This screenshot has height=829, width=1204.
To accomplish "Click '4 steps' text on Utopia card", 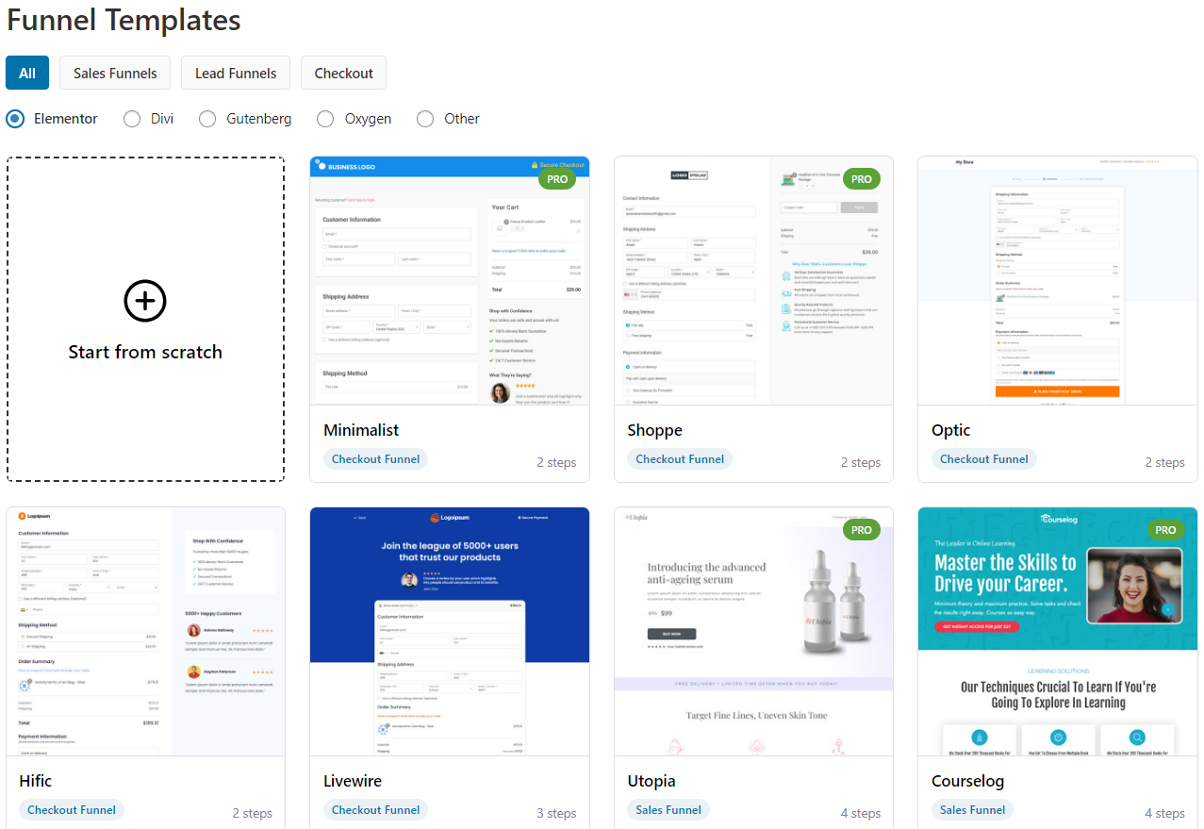I will (861, 813).
